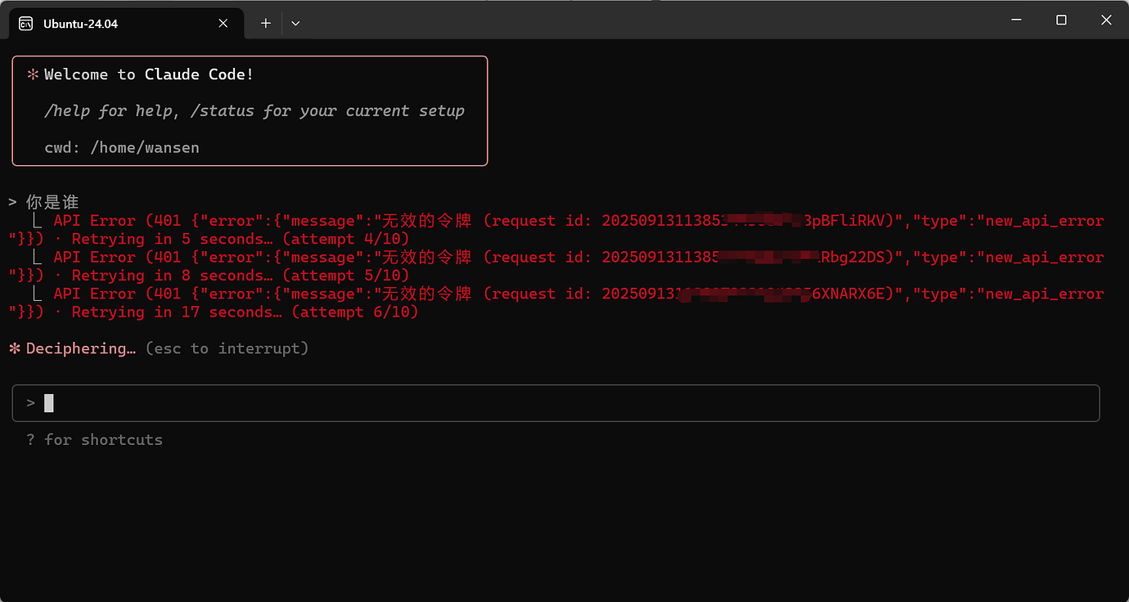This screenshot has height=602, width=1129.
Task: Click the '(esc to interrupt)' hint
Action: click(x=227, y=348)
